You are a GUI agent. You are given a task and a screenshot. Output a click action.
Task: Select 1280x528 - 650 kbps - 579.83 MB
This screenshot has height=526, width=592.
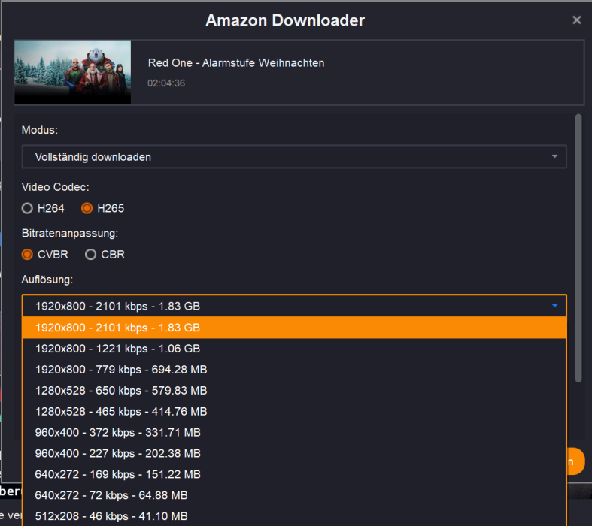(x=294, y=390)
